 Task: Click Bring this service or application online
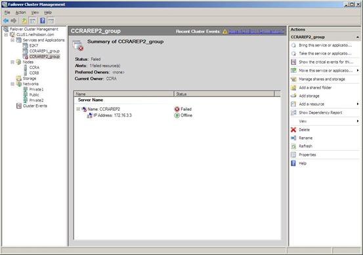pos(325,45)
